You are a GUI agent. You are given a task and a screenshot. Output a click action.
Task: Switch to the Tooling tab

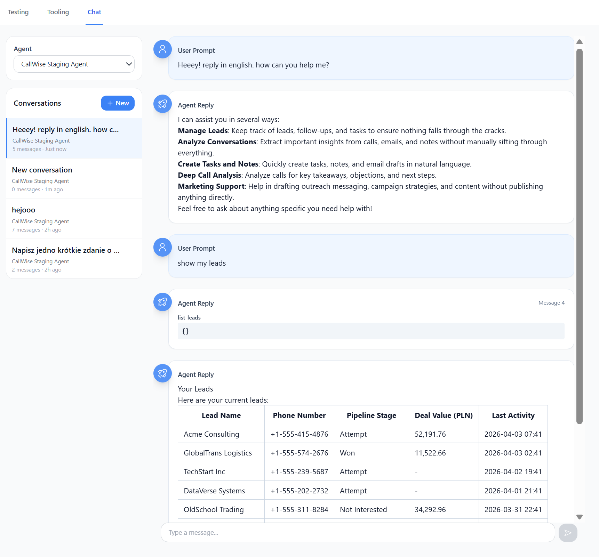[x=58, y=12]
